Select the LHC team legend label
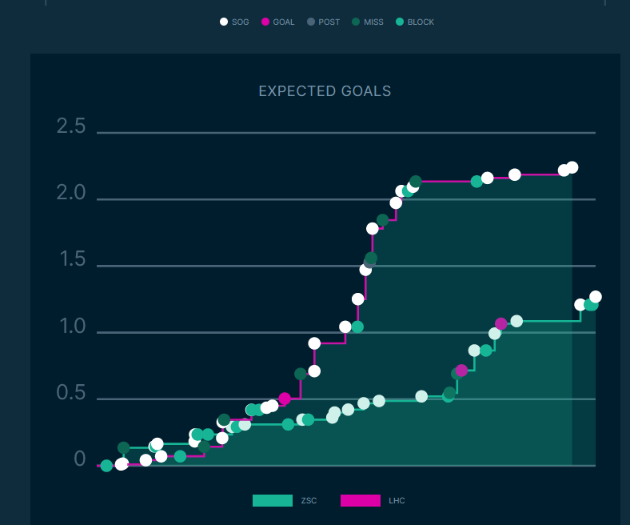Image resolution: width=630 pixels, height=525 pixels. [397, 501]
